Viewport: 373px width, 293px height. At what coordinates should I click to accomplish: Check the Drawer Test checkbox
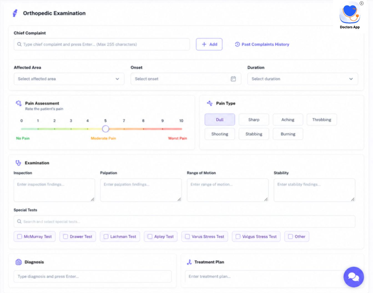[65, 237]
